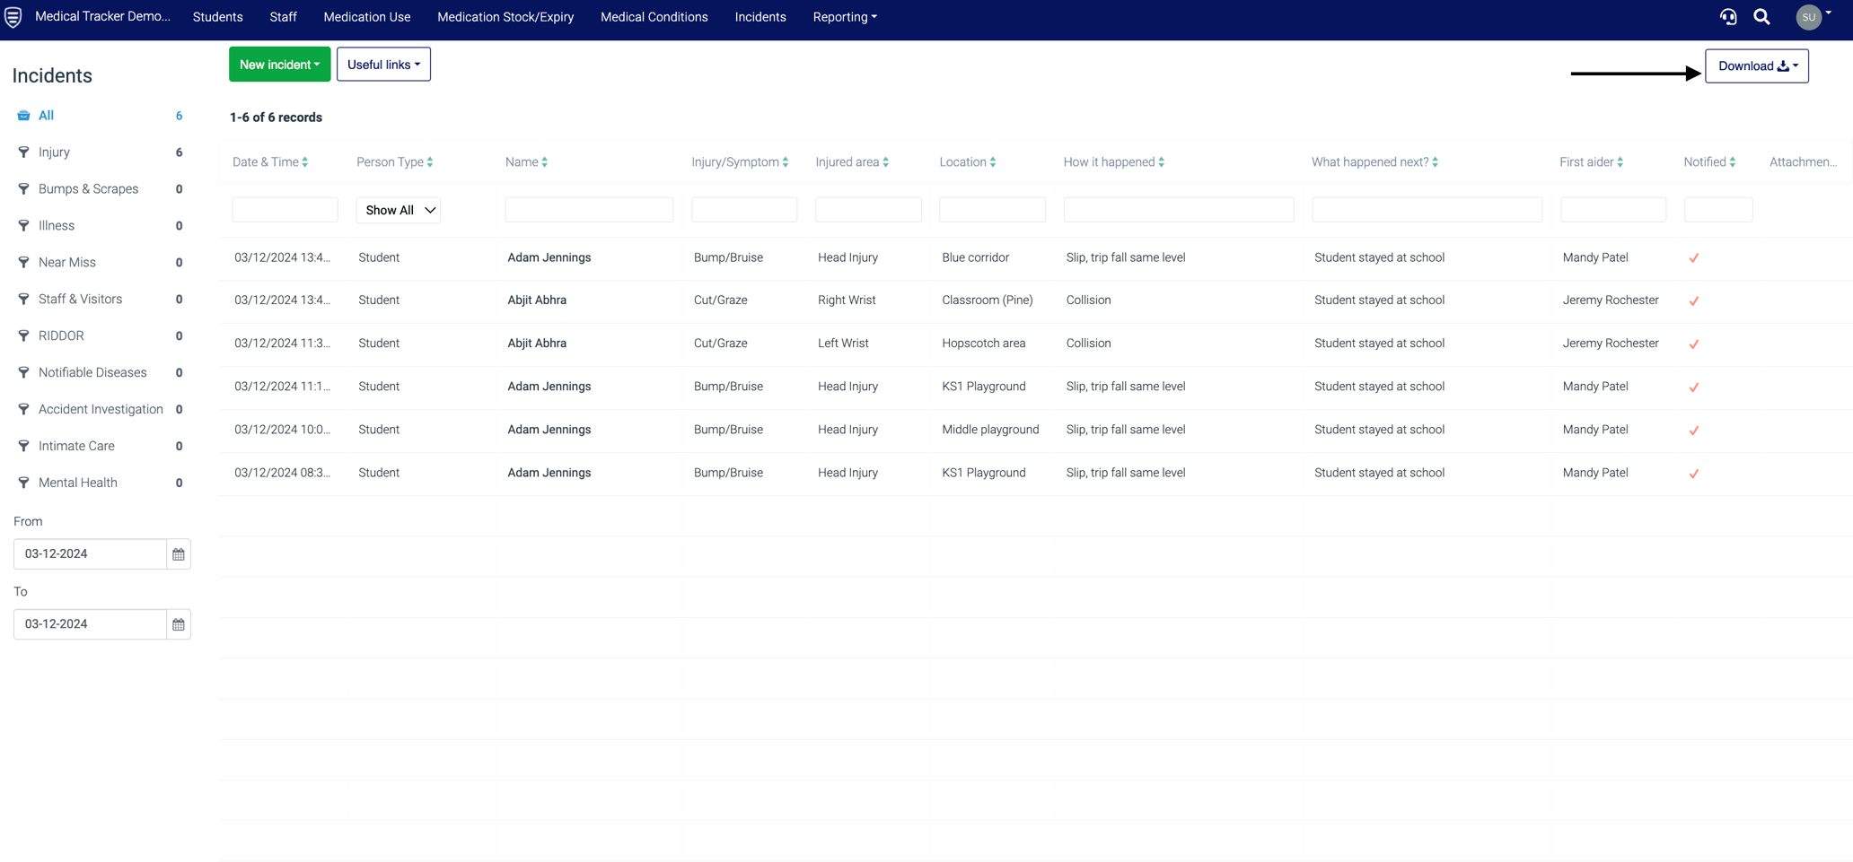The image size is (1853, 862).
Task: Click Notified tick on Blue corridor row
Action: click(1693, 258)
